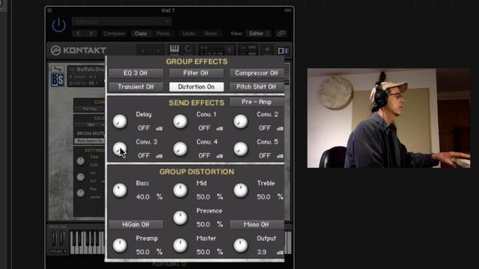Image resolution: width=479 pixels, height=269 pixels.
Task: Click the Mid distortion knob
Action: [x=180, y=191]
